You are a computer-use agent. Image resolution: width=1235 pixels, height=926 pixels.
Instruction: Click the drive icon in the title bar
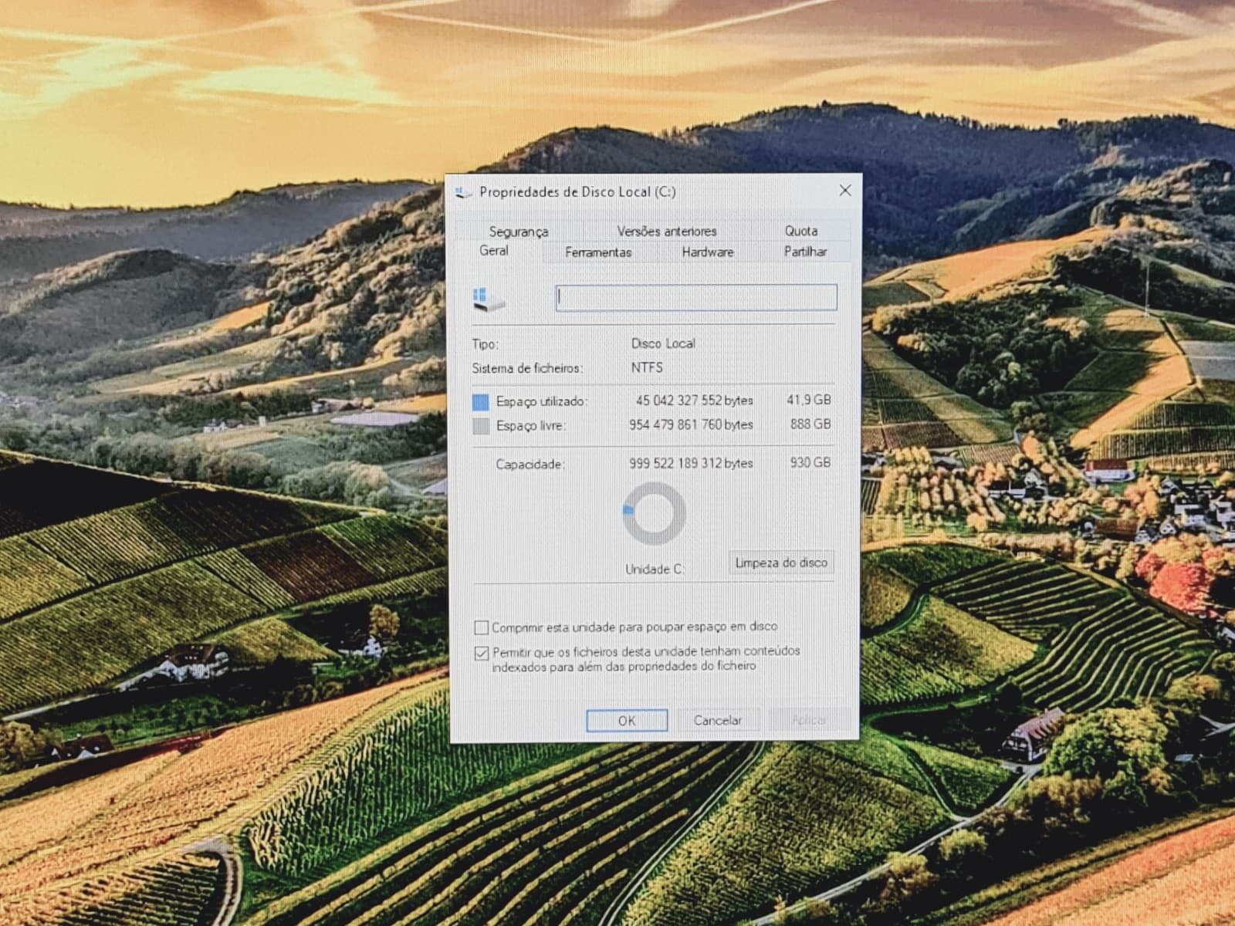[x=463, y=191]
